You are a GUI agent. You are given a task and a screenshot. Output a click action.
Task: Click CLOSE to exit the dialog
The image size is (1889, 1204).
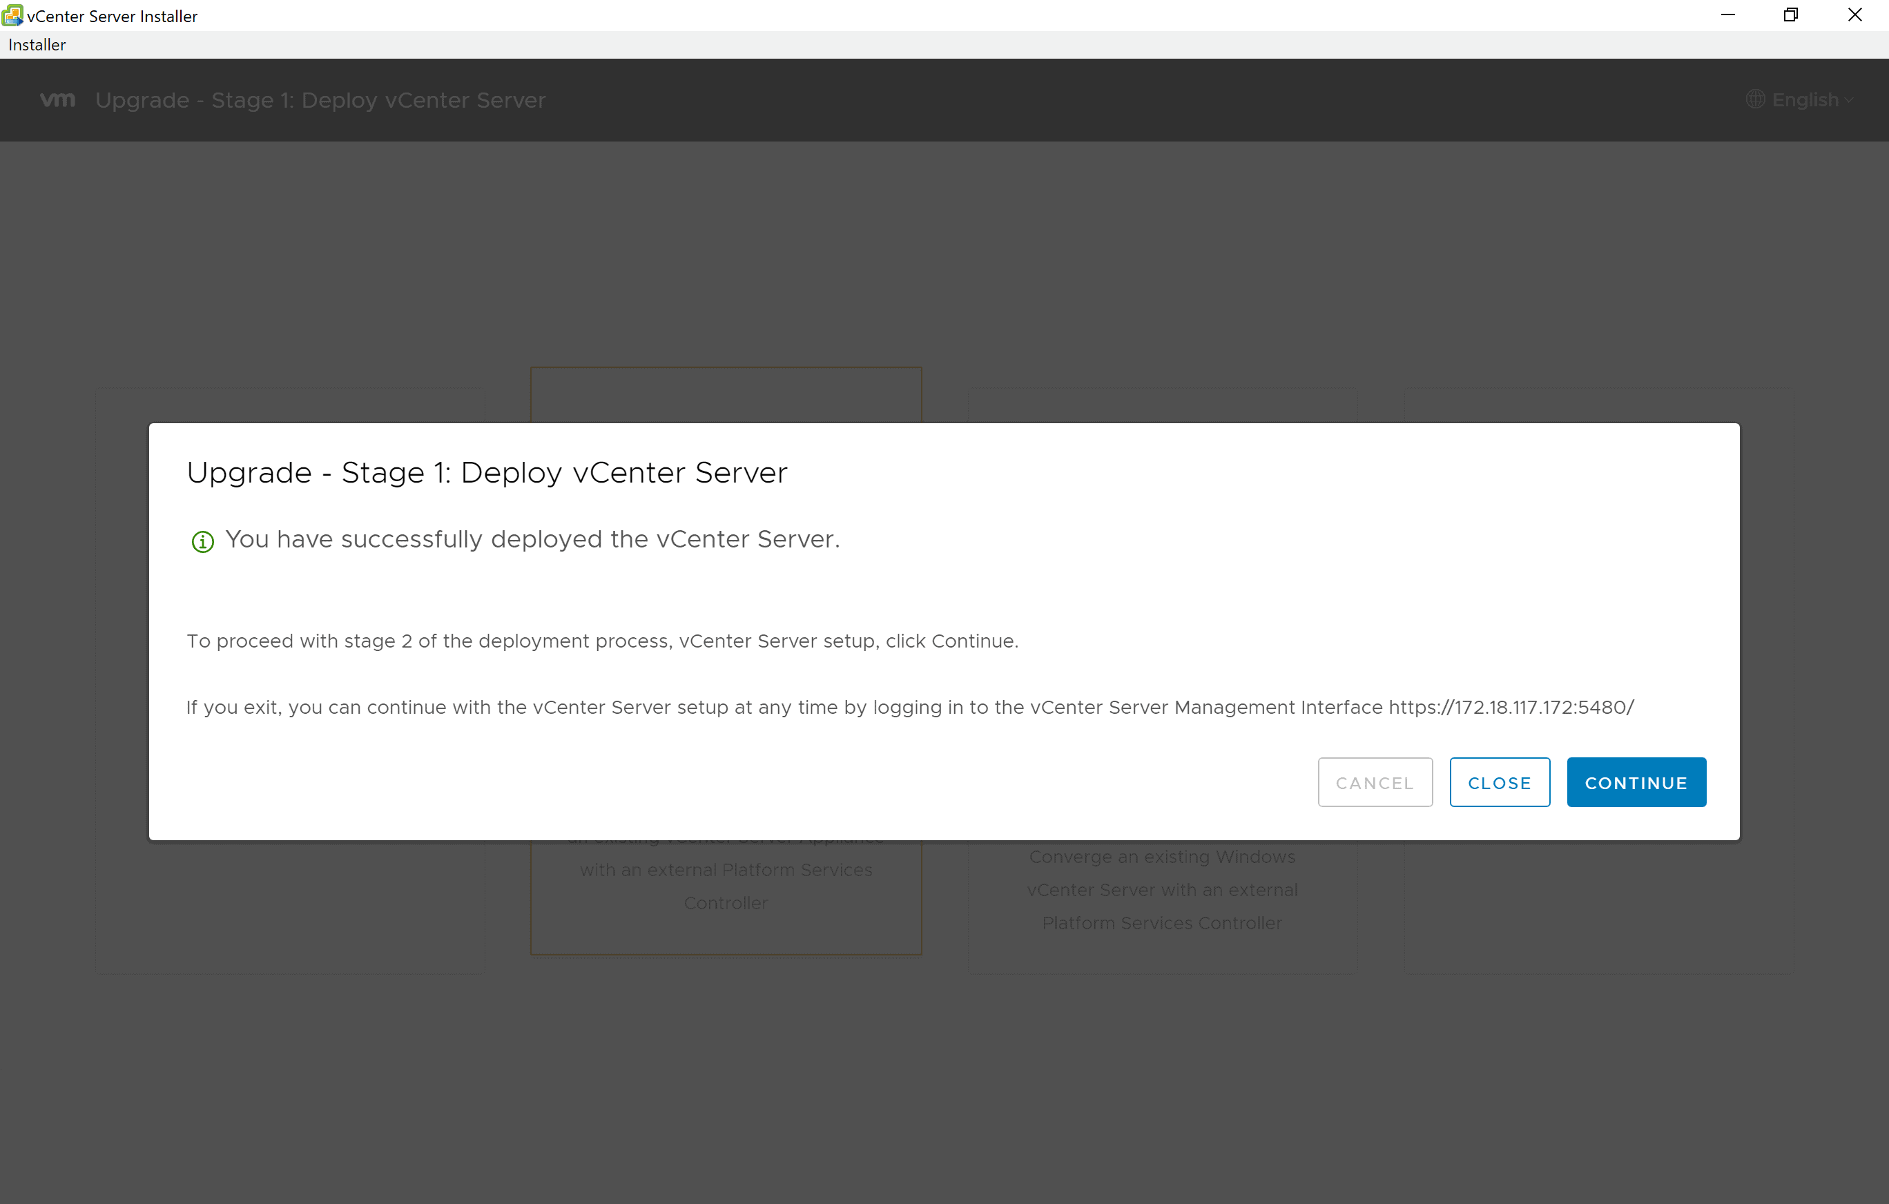(x=1500, y=781)
